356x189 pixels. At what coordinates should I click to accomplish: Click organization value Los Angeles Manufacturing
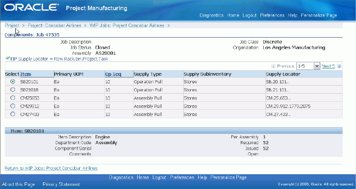[x=294, y=47]
